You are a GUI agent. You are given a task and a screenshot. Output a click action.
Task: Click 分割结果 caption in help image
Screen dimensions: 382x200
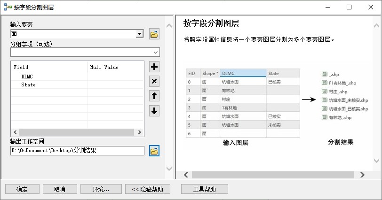point(341,142)
